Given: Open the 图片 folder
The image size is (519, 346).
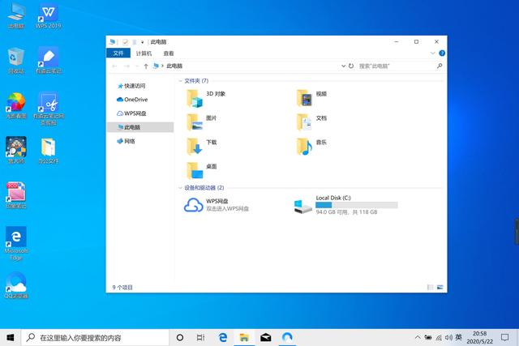Looking at the screenshot, I should point(202,122).
